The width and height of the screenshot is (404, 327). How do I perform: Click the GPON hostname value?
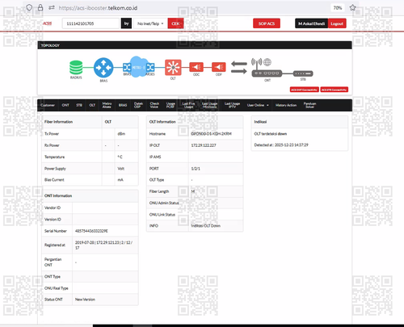click(211, 134)
